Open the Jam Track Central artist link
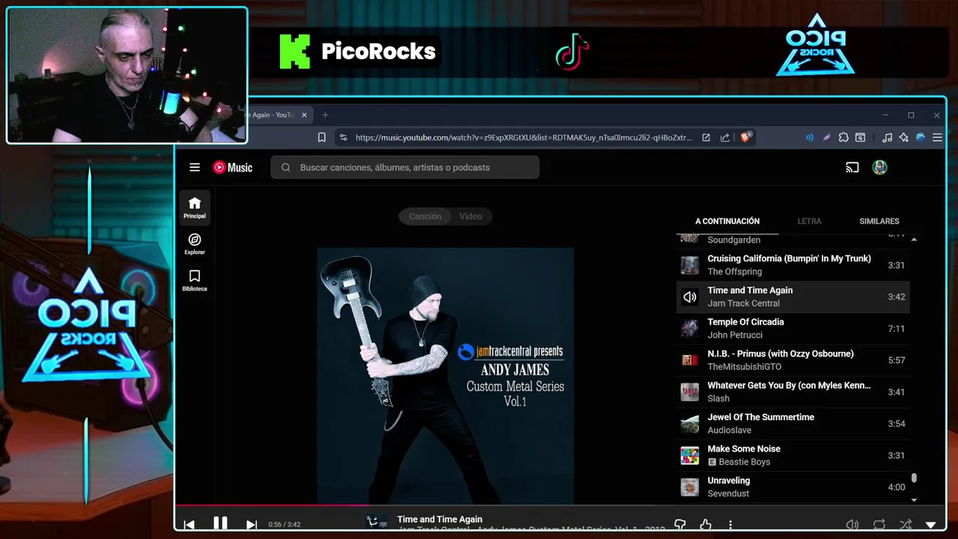 pos(744,303)
